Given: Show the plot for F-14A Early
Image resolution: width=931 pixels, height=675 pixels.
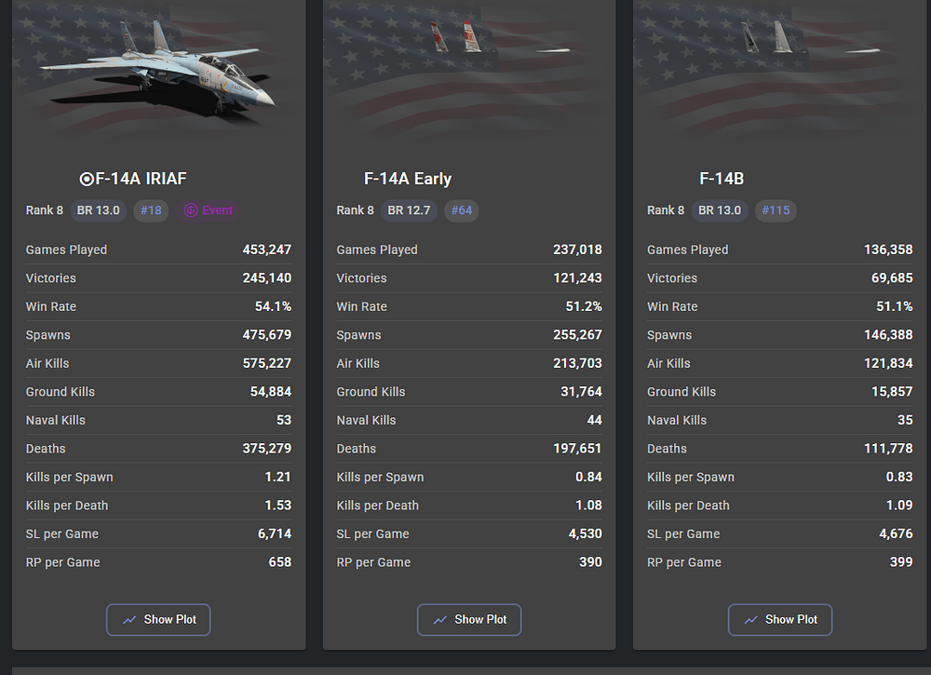Looking at the screenshot, I should pyautogui.click(x=469, y=620).
